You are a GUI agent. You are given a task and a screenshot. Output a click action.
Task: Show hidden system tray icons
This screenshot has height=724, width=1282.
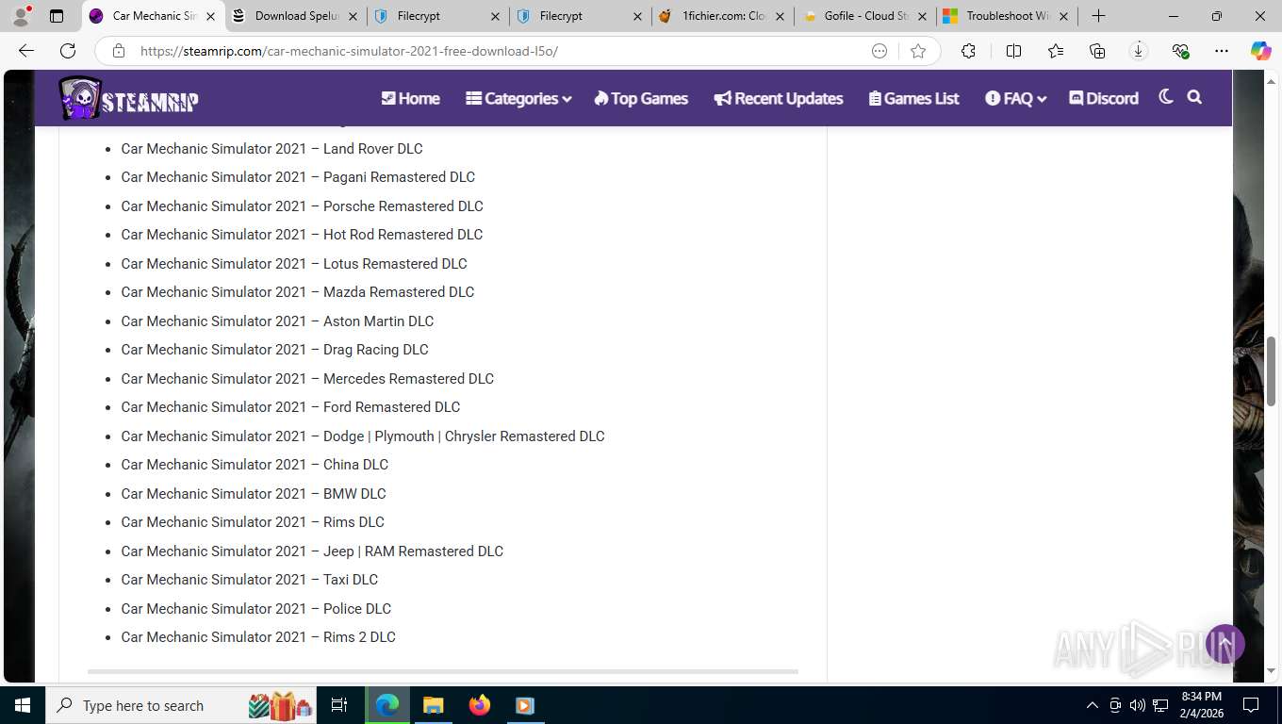tap(1093, 705)
